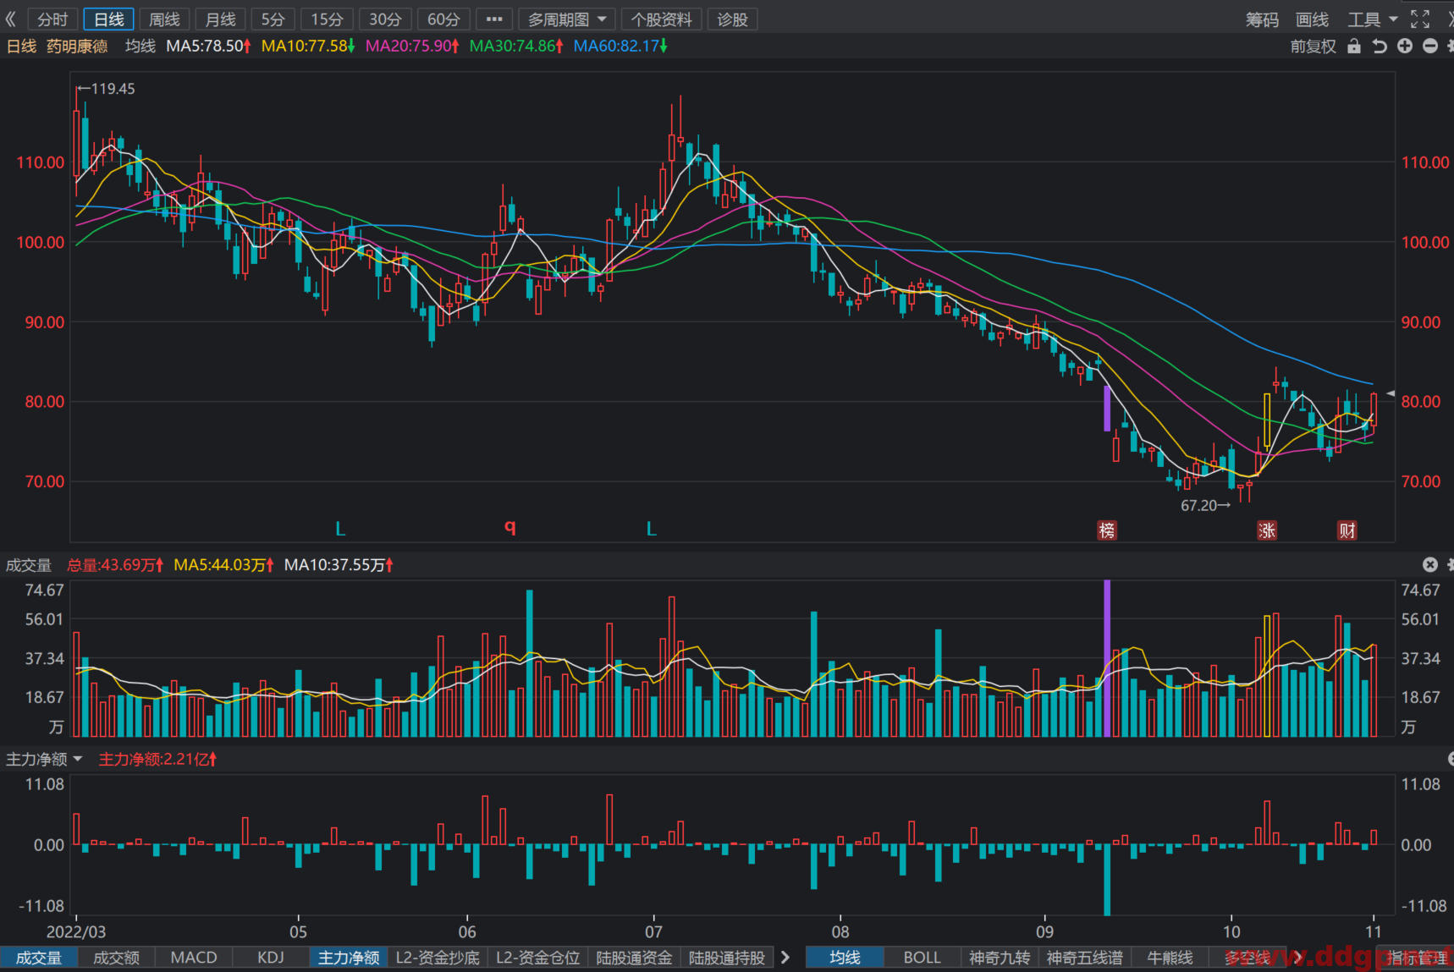Click the 2022/03 date axis label
Screen dimensions: 1454x972
click(76, 931)
